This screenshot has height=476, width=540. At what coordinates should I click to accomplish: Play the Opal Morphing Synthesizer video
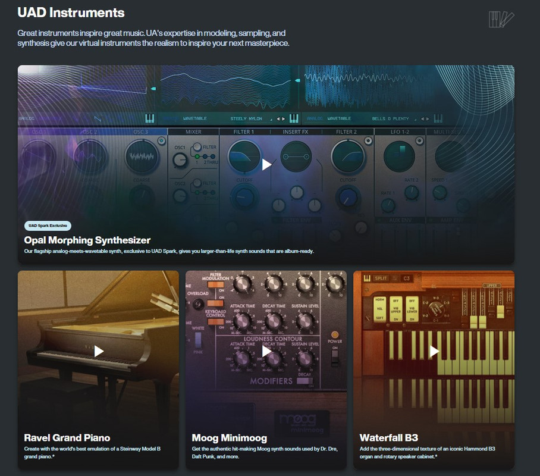point(266,164)
